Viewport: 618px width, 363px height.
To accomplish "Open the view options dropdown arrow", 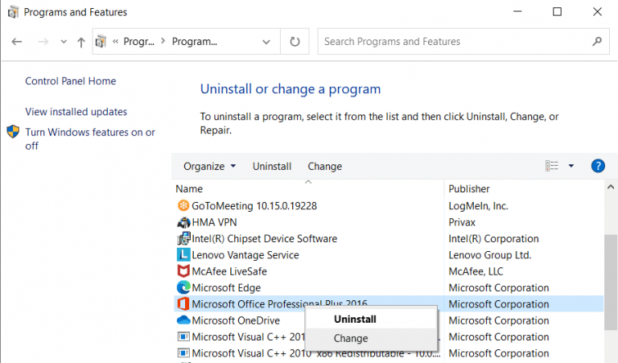I will click(x=571, y=167).
